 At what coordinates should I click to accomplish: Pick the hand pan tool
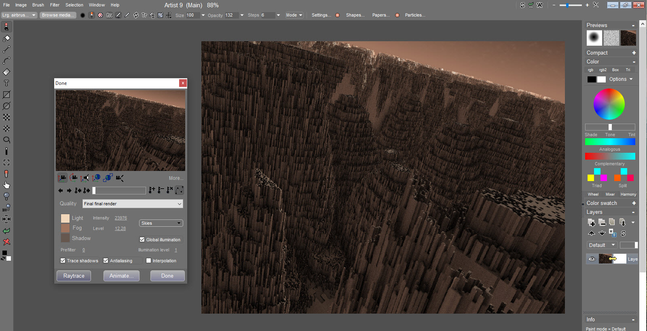(6, 185)
